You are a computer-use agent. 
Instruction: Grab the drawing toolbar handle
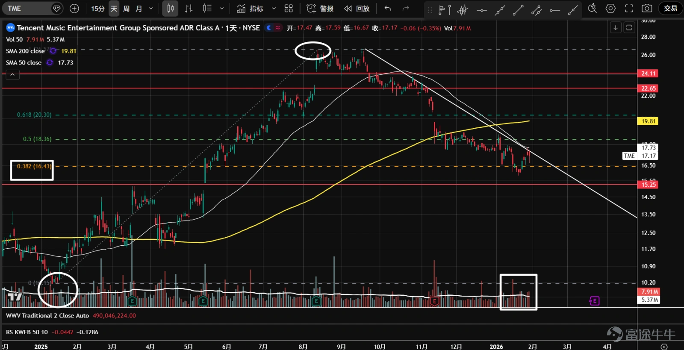coord(430,9)
